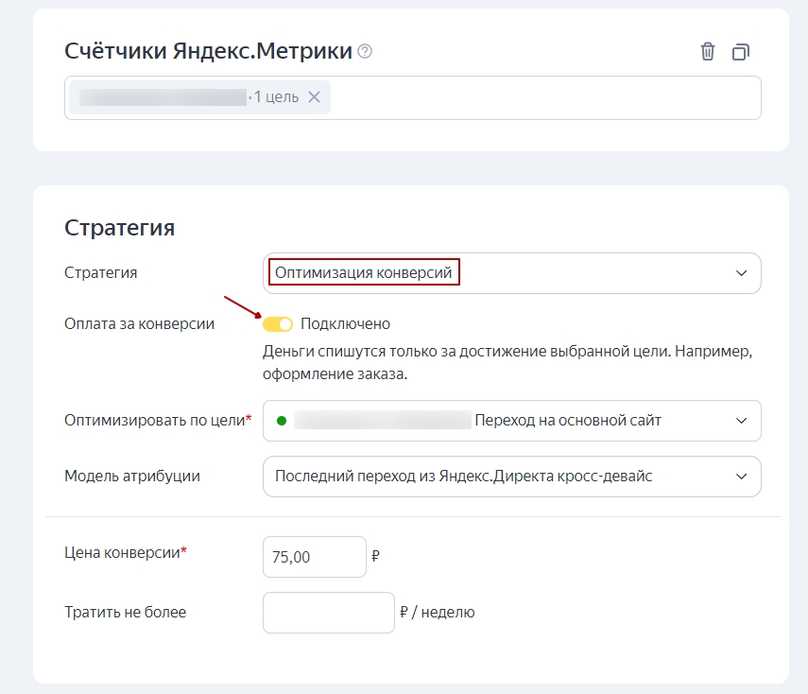Click chevron arrow in Стратегия dropdown
Viewport: 808px width, 694px height.
point(740,273)
